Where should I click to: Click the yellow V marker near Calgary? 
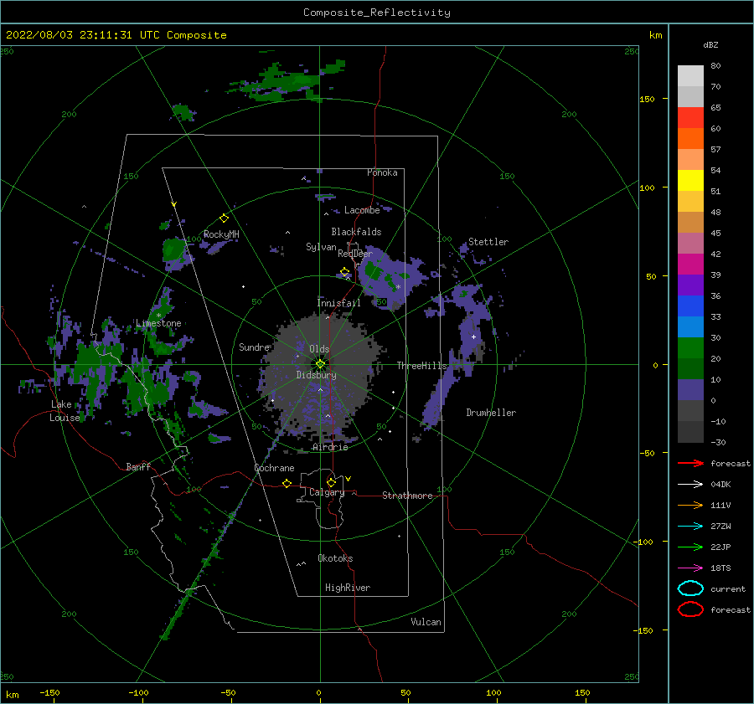coord(349,479)
